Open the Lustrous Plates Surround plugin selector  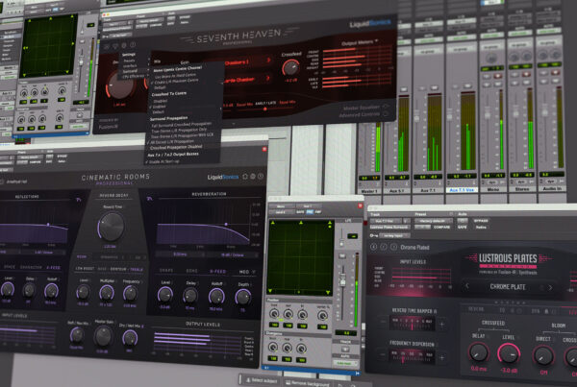389,228
